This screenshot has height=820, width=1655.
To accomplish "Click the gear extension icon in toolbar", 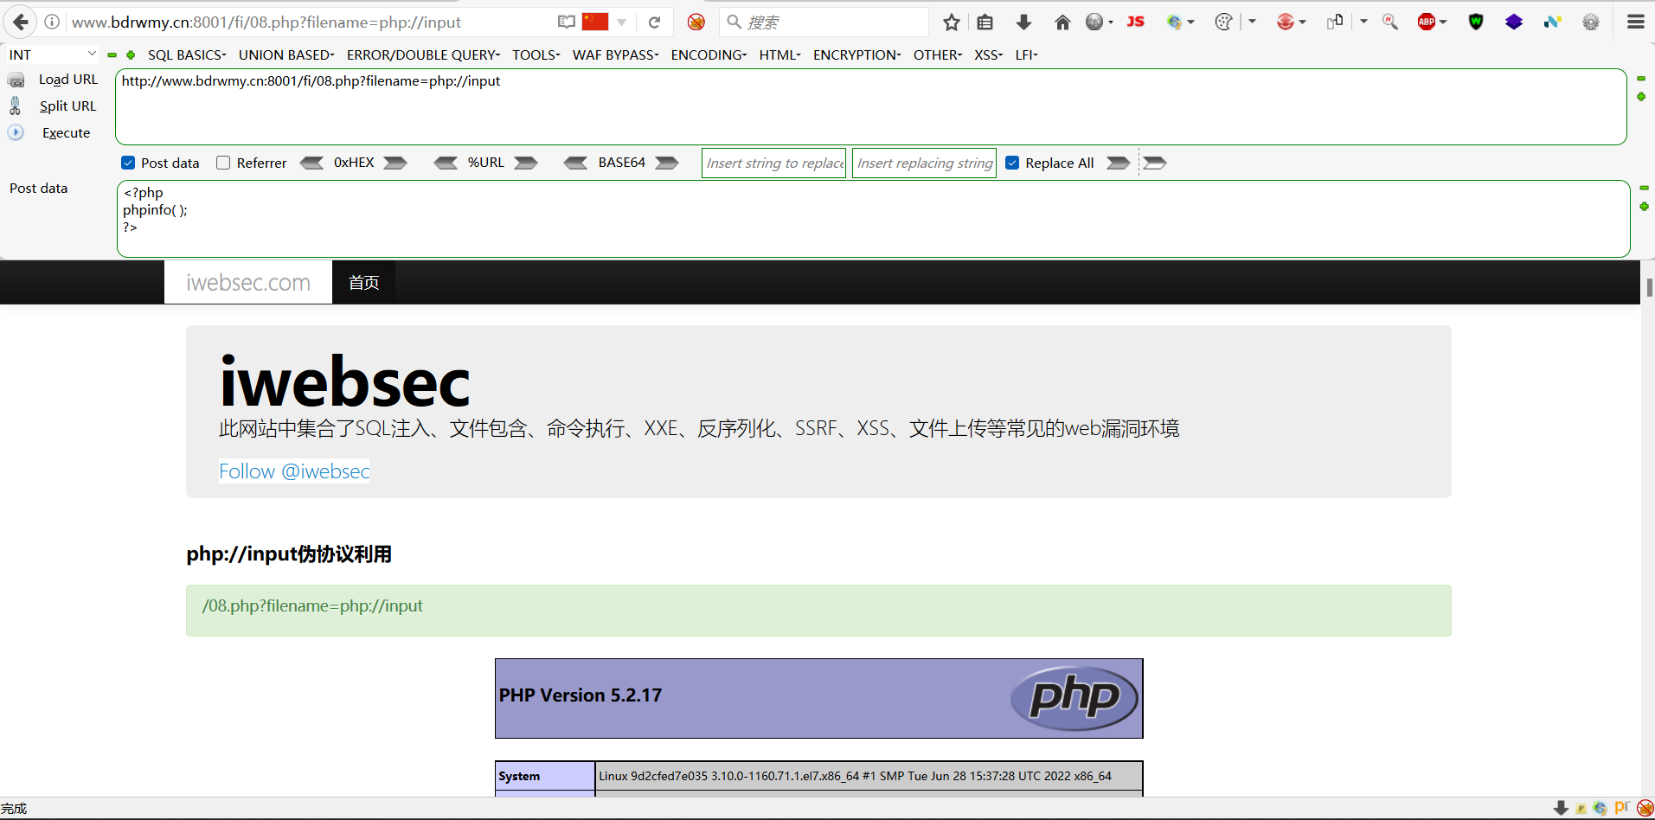I will point(1591,22).
